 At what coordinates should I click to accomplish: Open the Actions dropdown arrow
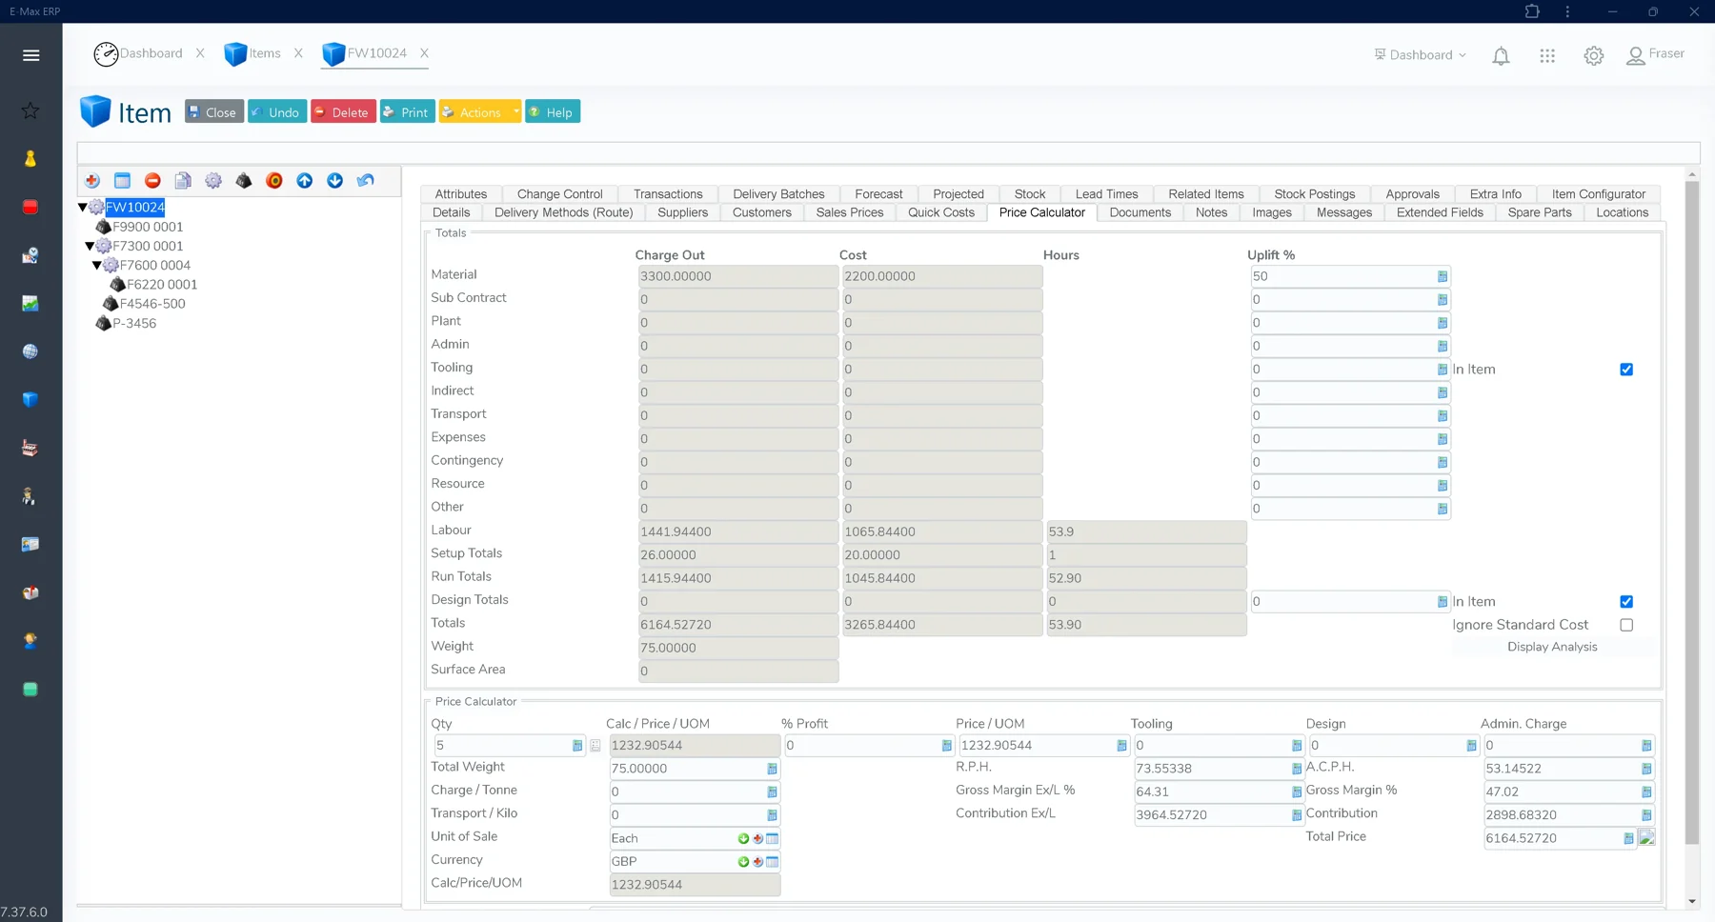click(x=515, y=111)
